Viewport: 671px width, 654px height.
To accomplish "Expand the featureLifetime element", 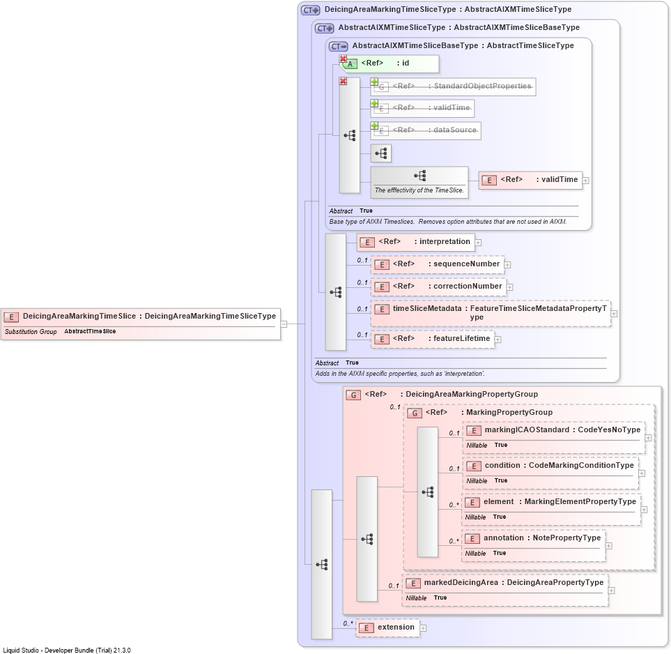I will pos(498,340).
